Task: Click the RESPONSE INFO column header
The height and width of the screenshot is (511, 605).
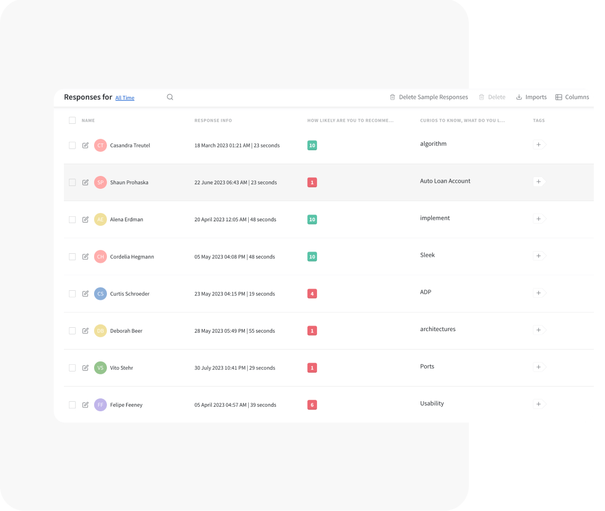Action: [x=213, y=120]
